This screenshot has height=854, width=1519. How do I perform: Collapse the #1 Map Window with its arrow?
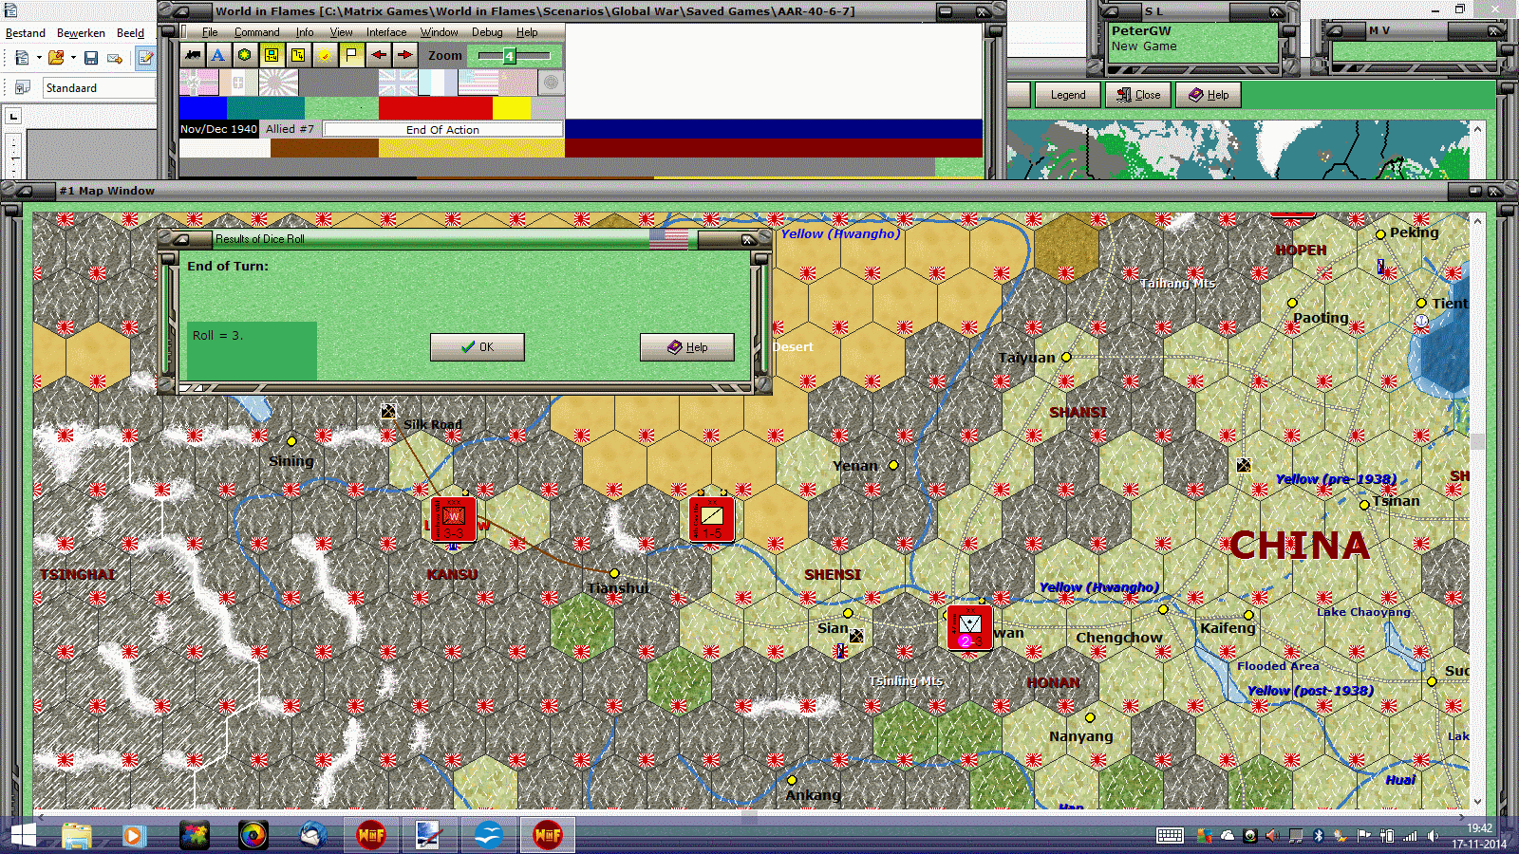[x=25, y=191]
